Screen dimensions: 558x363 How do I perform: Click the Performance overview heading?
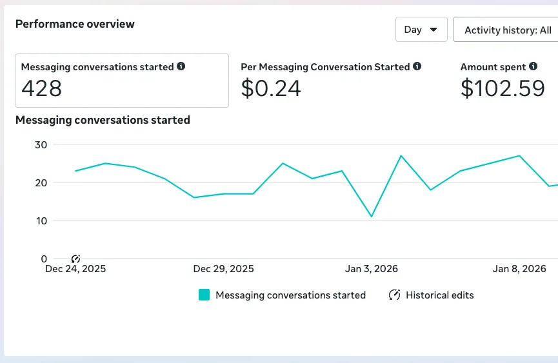[75, 24]
